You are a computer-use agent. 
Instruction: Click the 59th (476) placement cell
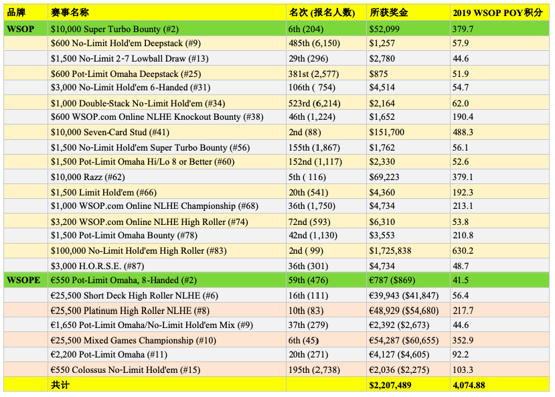(x=326, y=281)
